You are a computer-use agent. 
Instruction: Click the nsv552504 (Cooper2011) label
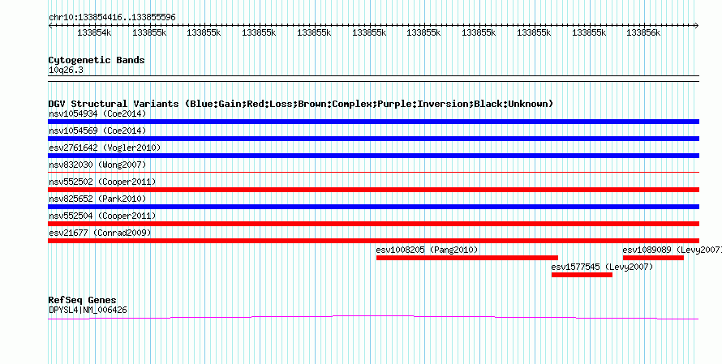pos(102,216)
